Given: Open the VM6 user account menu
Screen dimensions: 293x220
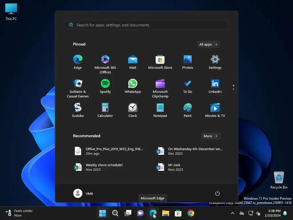Looking at the screenshot, I should tap(83, 193).
